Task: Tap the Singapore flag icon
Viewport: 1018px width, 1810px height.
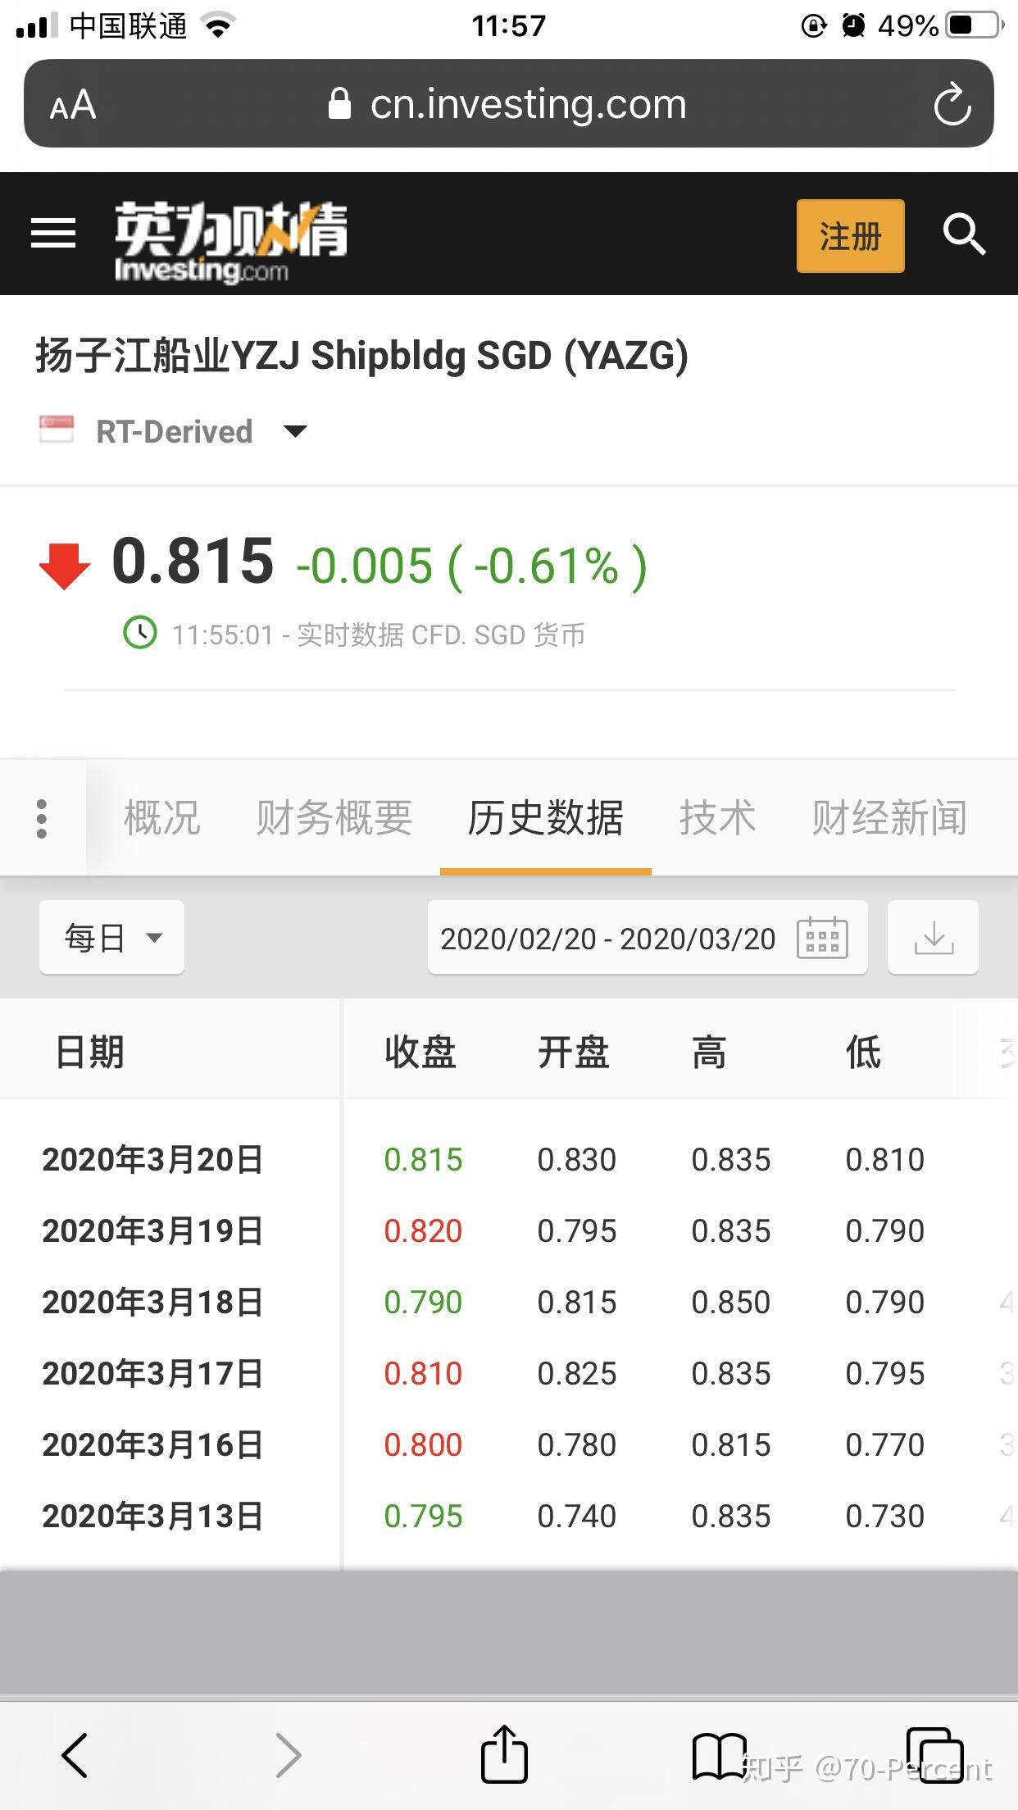Action: point(57,430)
